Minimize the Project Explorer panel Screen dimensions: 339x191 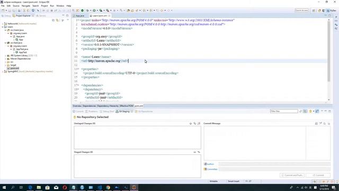click(64, 15)
